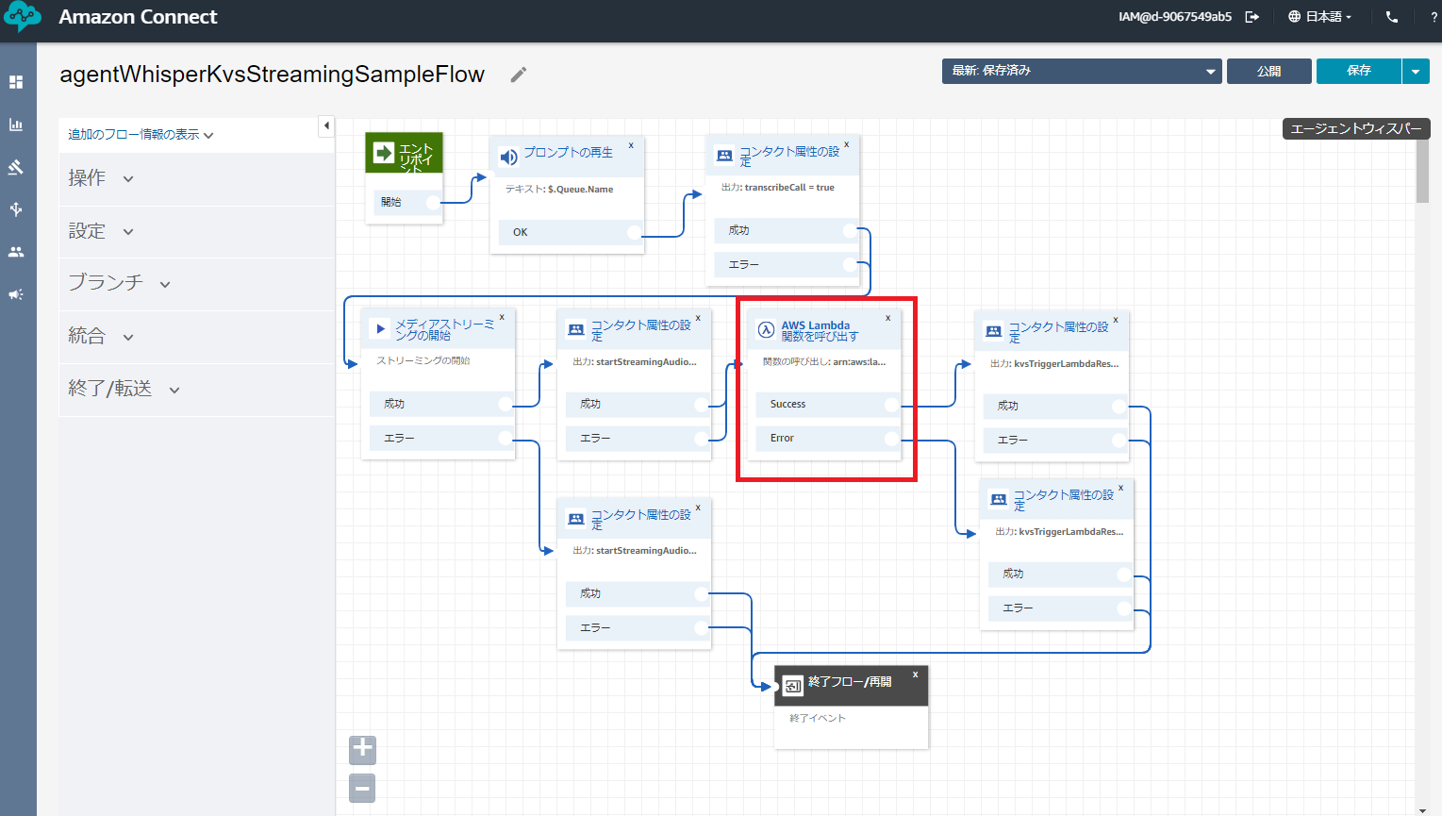Click the pencil icon to rename the flow
The width and height of the screenshot is (1442, 816).
[519, 75]
